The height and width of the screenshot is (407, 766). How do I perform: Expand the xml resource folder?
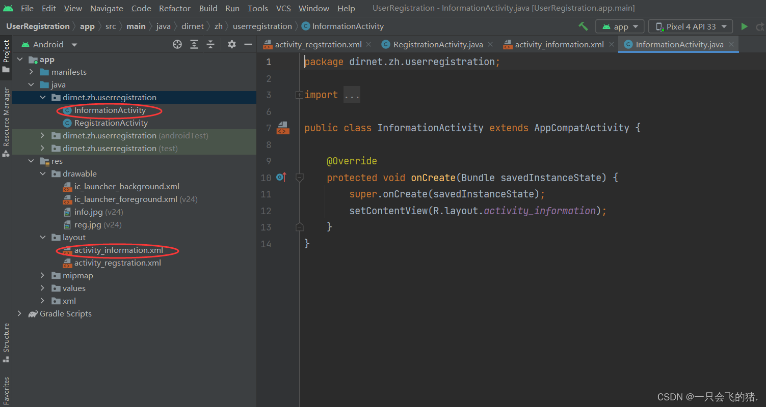click(43, 301)
